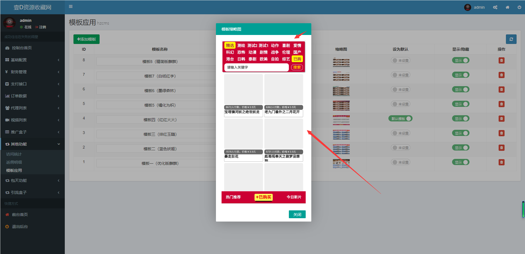Toggle 显示 switch for template 6
Viewport: 525px width, 254px height.
tap(460, 90)
